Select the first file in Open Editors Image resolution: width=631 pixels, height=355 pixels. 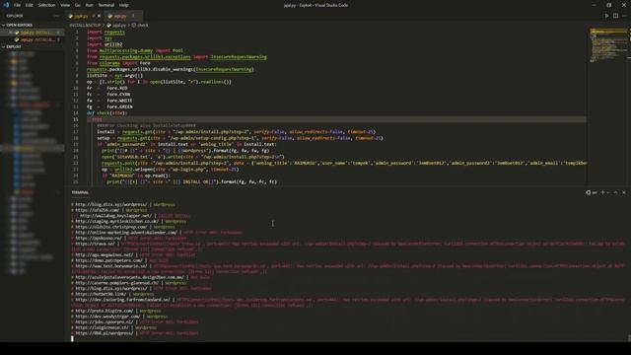pyautogui.click(x=33, y=33)
